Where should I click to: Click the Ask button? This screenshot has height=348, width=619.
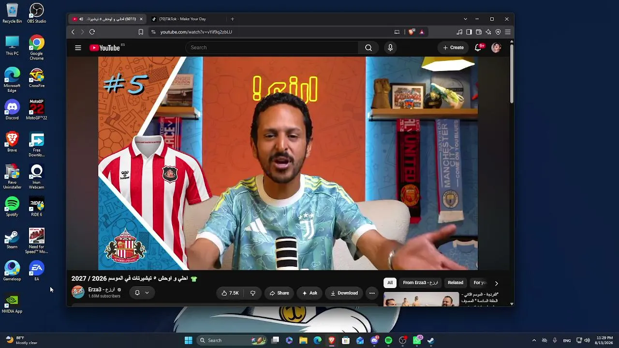tap(309, 293)
